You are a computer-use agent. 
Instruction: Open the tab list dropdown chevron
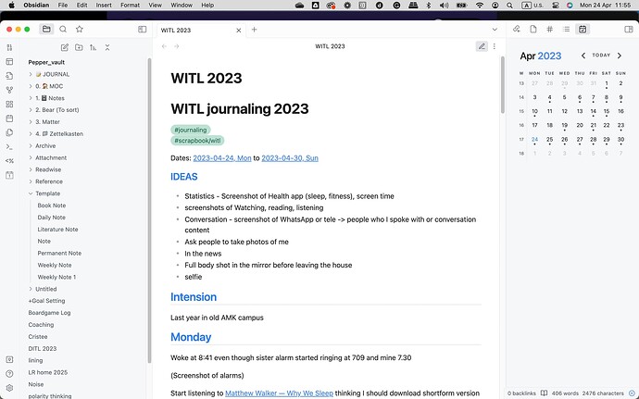(495, 30)
